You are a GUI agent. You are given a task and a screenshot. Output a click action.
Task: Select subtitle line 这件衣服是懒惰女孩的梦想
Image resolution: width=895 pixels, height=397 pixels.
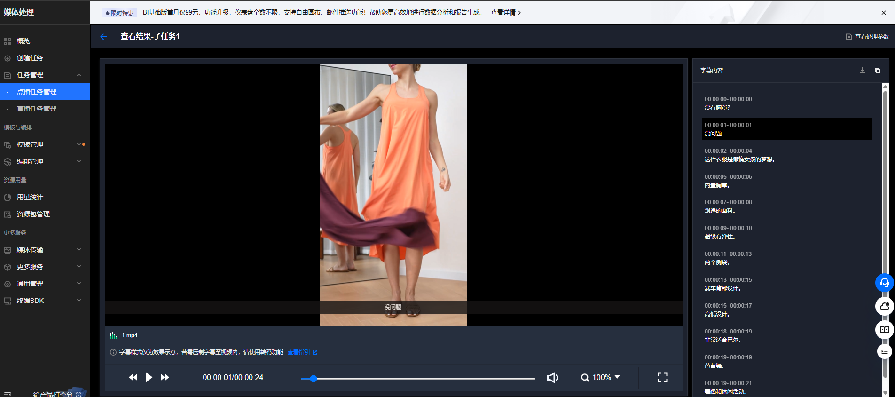739,159
